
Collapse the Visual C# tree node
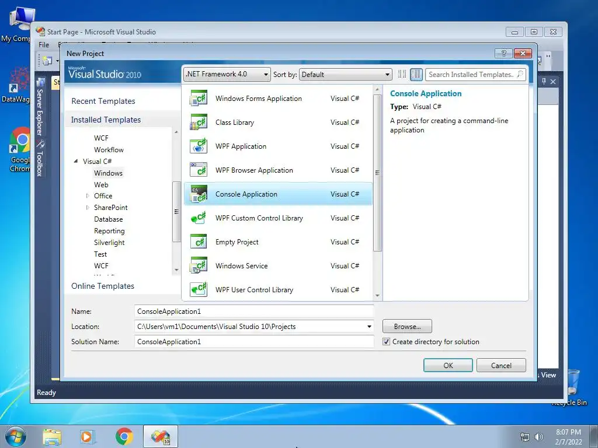[75, 161]
